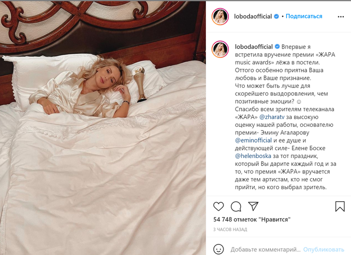Open the @eminofficial mention
This screenshot has width=351, height=255.
point(253,140)
